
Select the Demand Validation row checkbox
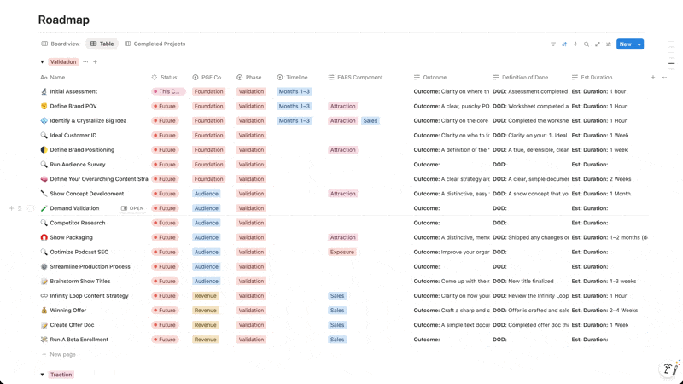pyautogui.click(x=31, y=208)
